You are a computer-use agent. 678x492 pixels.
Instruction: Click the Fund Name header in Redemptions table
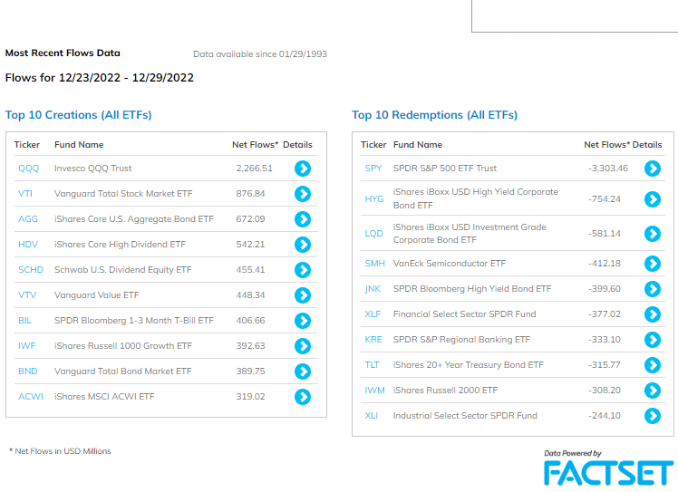(418, 145)
